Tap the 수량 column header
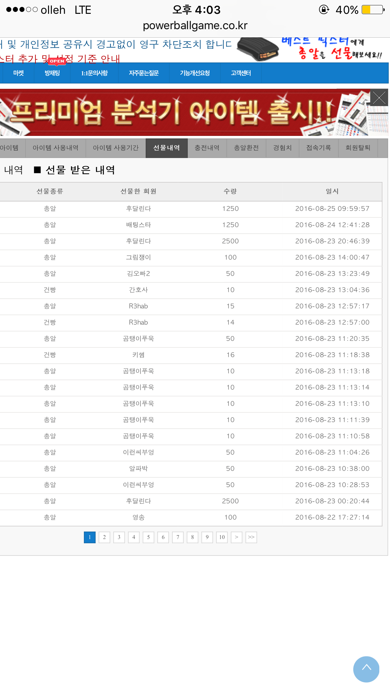This screenshot has width=390, height=693. tap(230, 191)
